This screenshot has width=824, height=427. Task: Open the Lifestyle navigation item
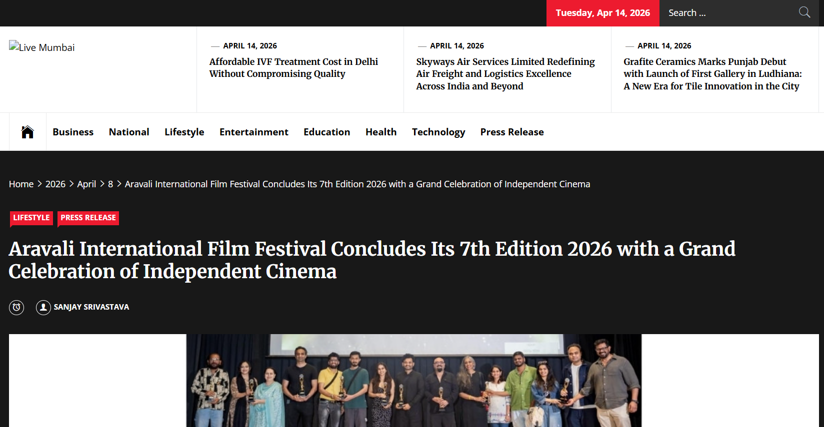[184, 132]
